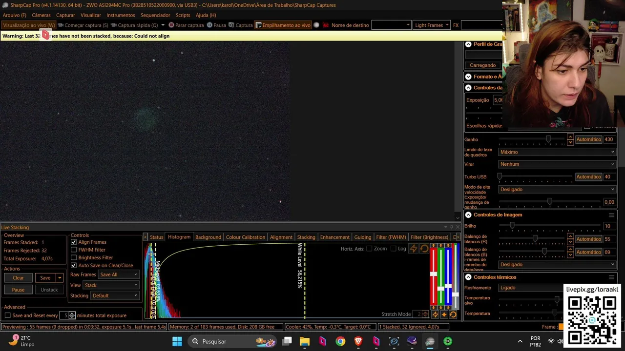
Task: Open File Explorer from the taskbar
Action: [305, 341]
